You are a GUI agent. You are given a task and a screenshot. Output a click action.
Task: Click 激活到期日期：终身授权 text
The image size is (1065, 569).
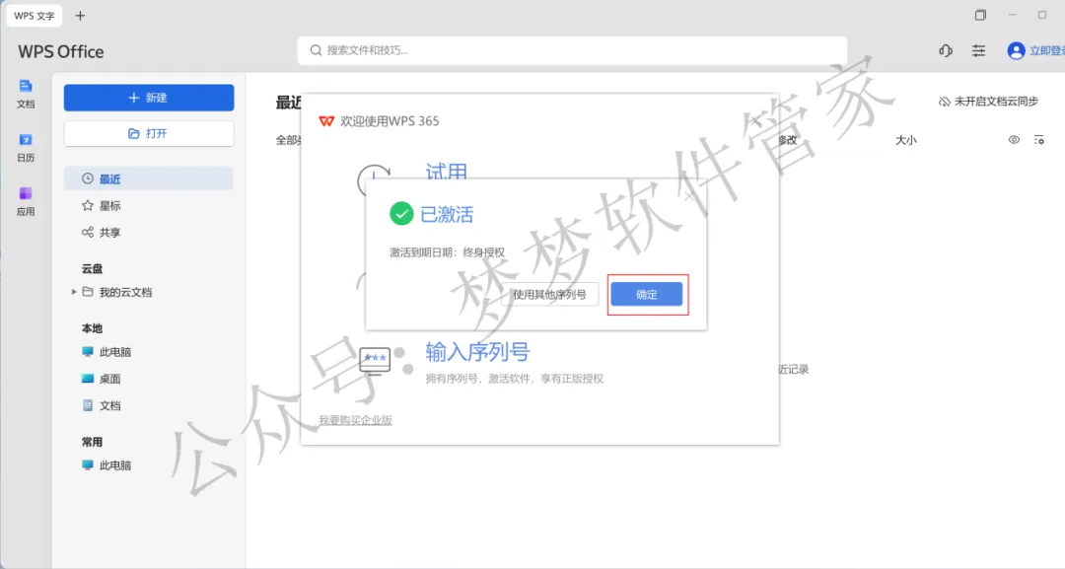(447, 252)
